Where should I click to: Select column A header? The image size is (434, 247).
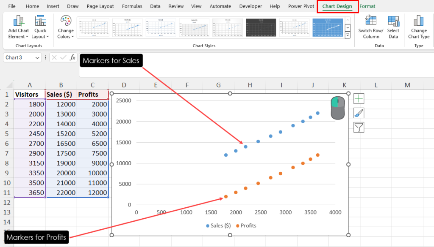pos(30,85)
